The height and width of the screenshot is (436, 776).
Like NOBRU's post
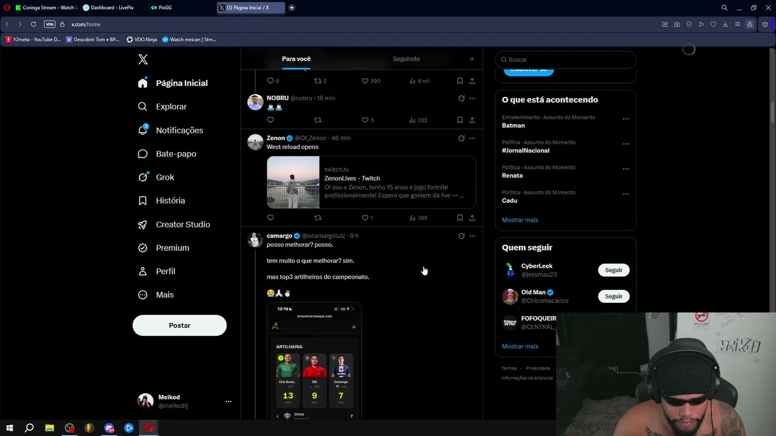365,120
